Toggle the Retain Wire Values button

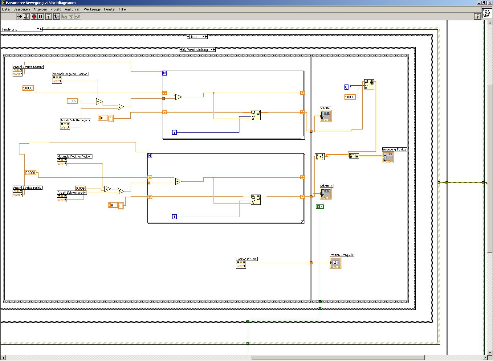click(x=56, y=16)
